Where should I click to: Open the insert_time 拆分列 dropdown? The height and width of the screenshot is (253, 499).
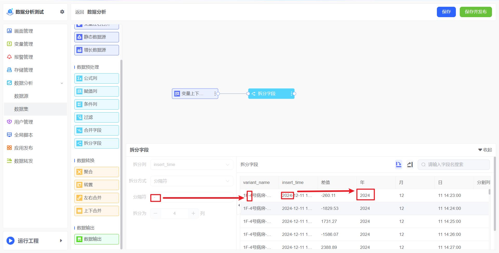192,164
